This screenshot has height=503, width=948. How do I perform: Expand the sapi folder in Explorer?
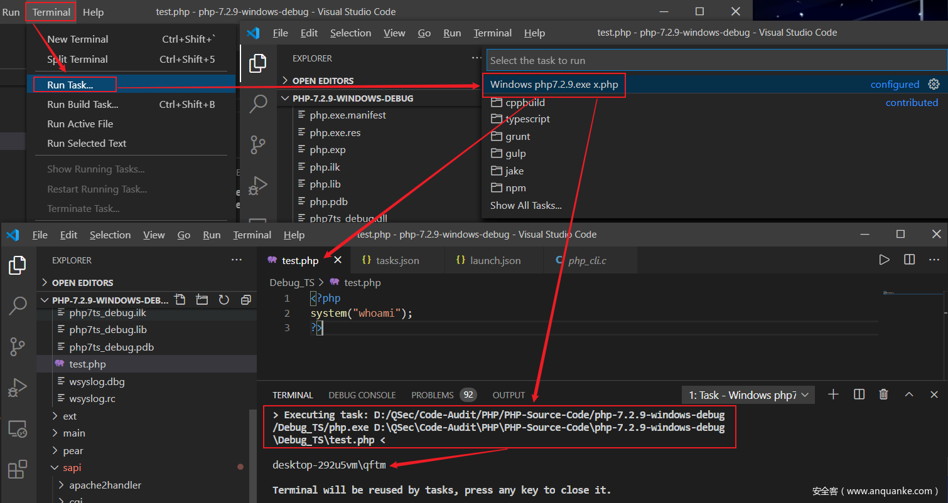point(72,468)
